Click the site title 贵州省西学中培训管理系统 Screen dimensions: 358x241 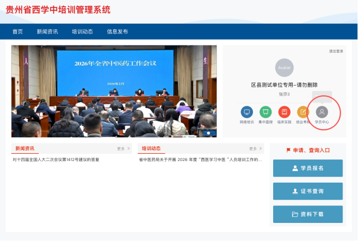[x=58, y=10]
